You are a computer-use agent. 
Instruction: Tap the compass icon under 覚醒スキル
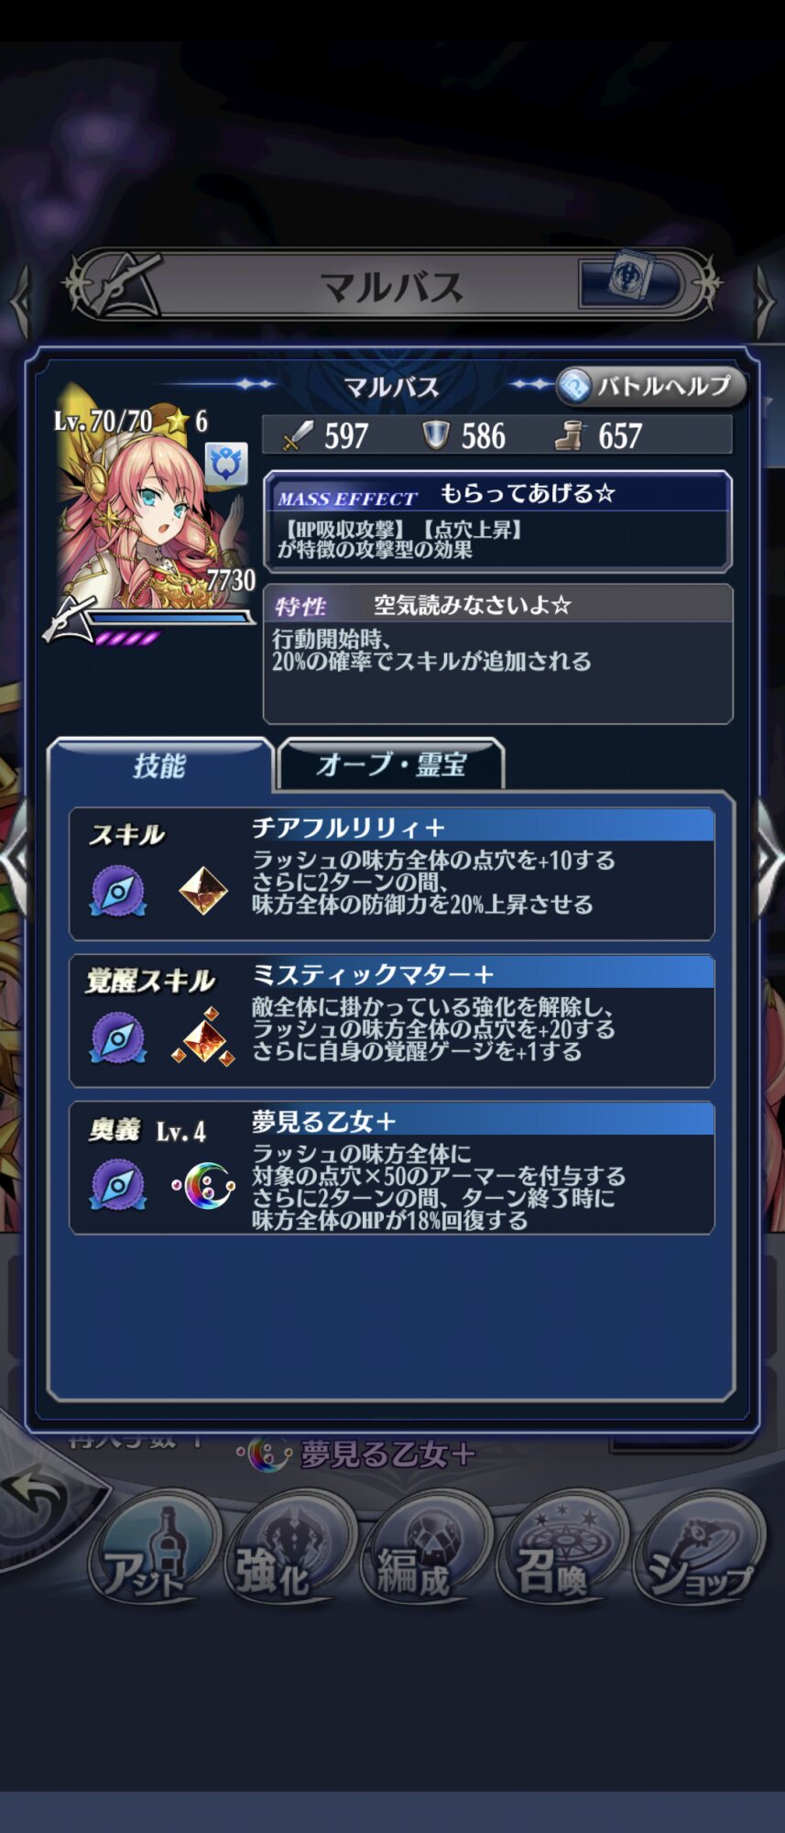click(x=117, y=1038)
